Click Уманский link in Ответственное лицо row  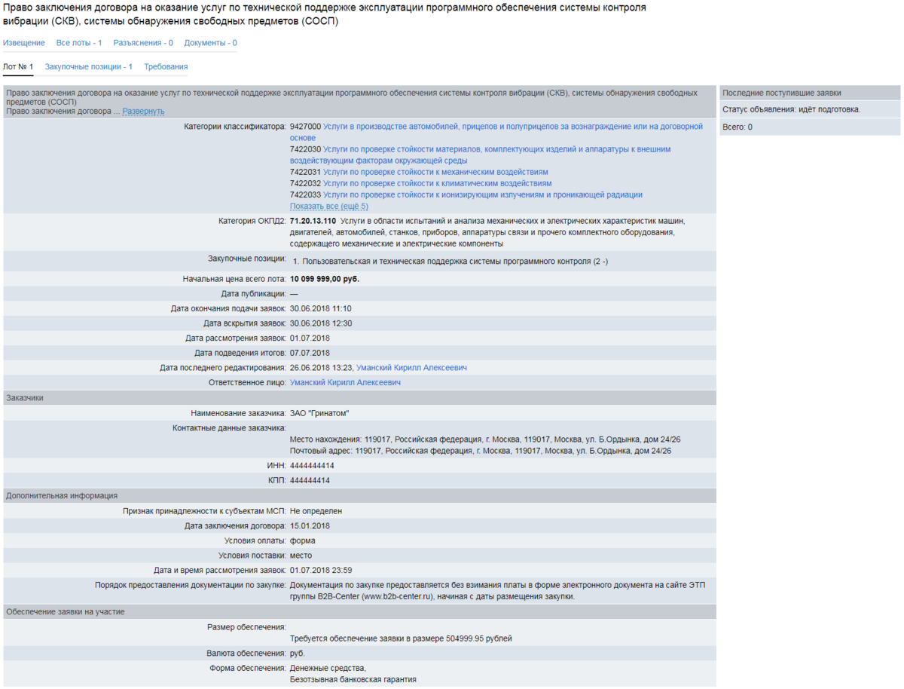click(345, 383)
